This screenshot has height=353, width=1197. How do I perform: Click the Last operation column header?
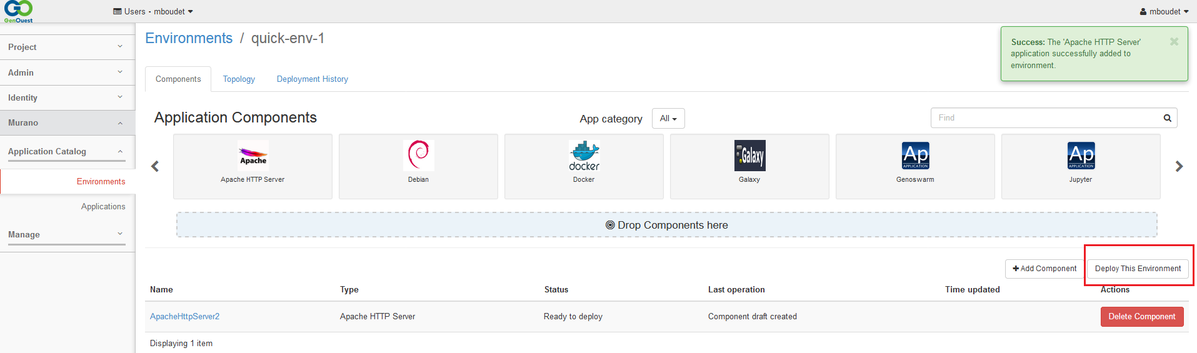pyautogui.click(x=736, y=290)
